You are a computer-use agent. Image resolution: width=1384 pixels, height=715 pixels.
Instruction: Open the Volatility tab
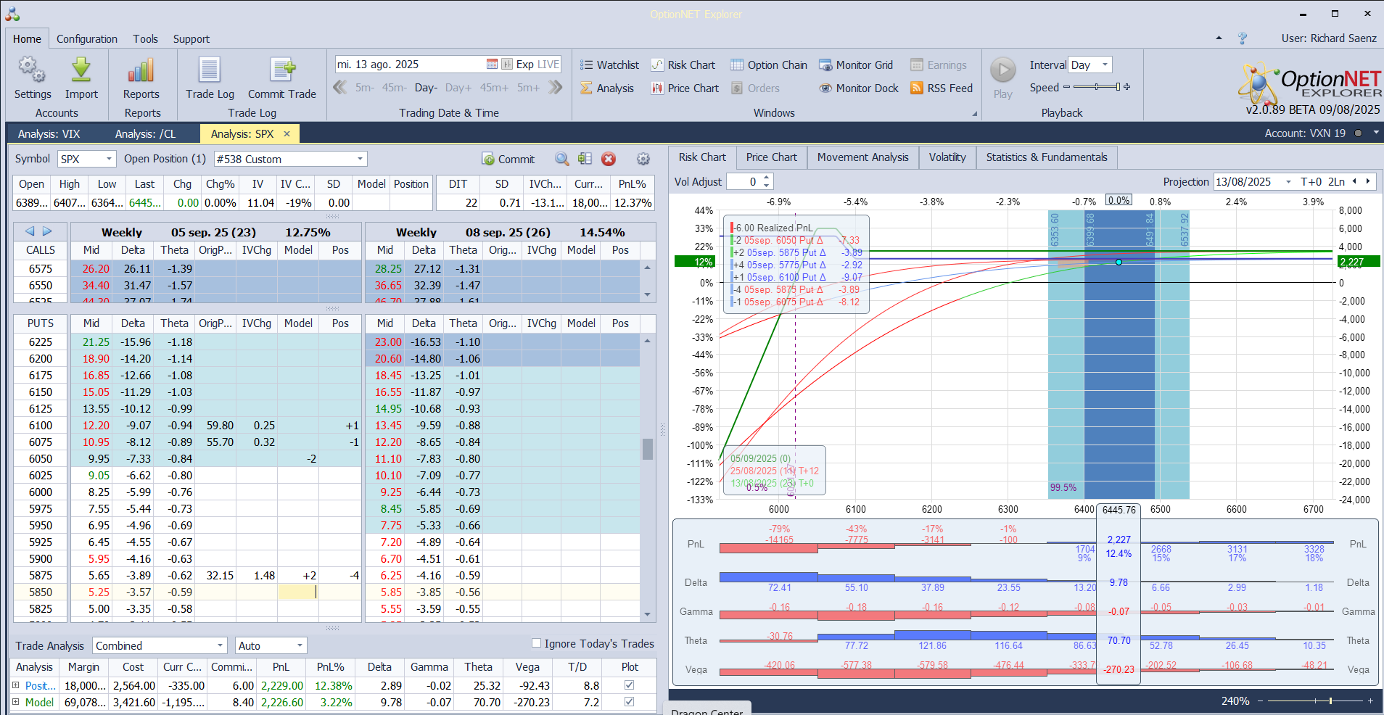coord(947,157)
